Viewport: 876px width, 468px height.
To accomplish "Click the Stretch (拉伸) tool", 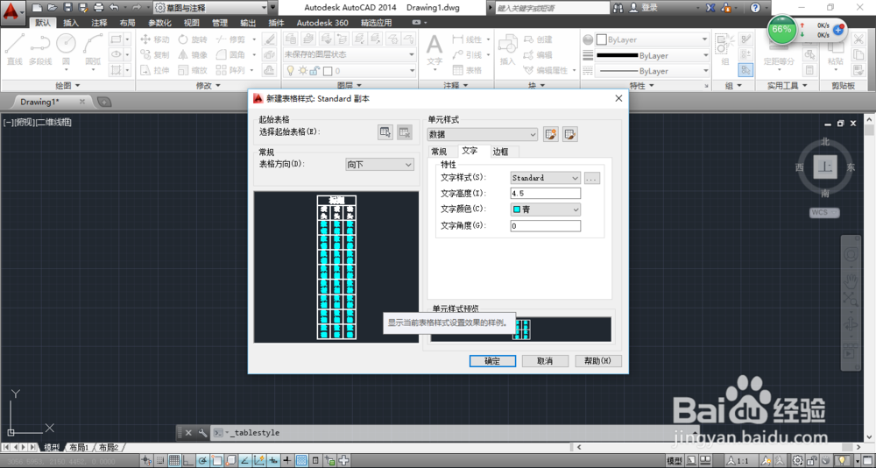I will click(155, 70).
